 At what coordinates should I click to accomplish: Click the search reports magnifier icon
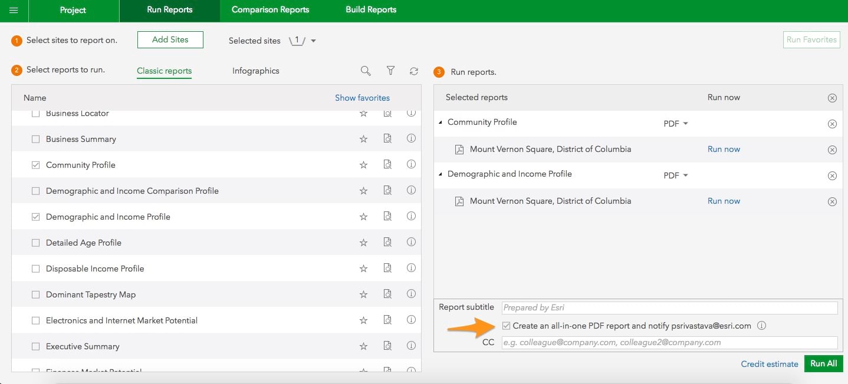tap(366, 71)
